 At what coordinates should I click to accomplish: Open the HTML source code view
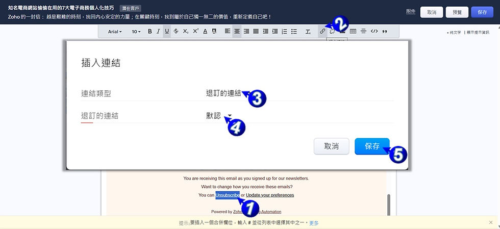[x=374, y=32]
